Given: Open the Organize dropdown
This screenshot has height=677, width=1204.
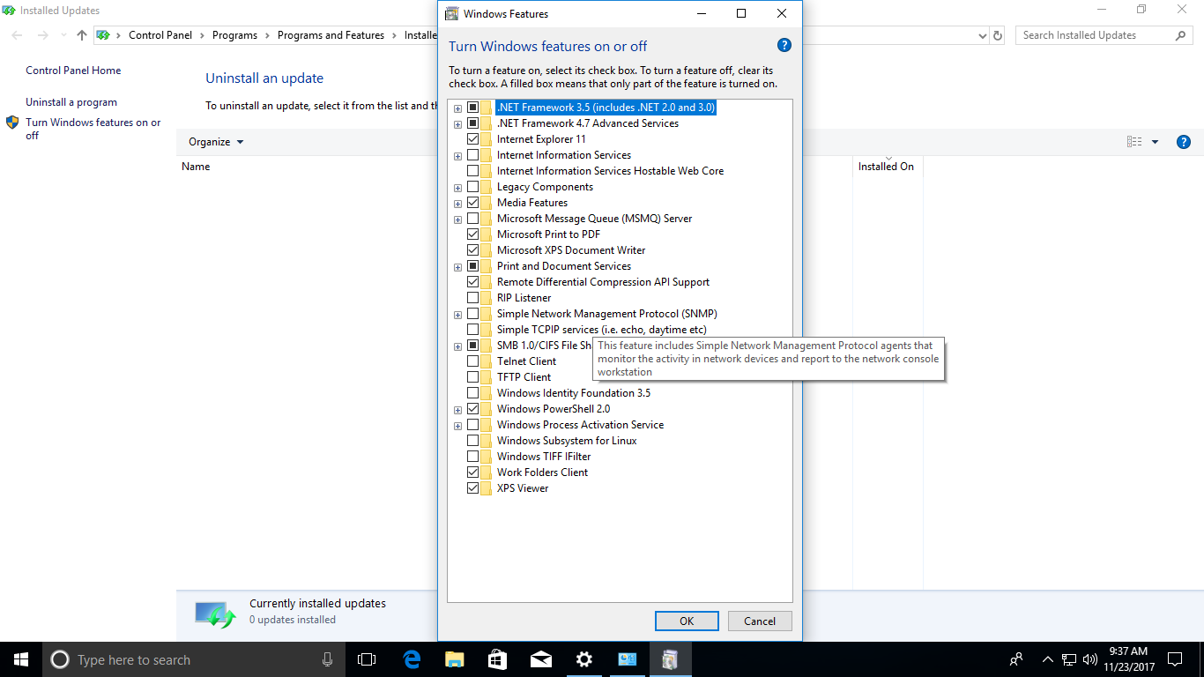Looking at the screenshot, I should tap(216, 142).
